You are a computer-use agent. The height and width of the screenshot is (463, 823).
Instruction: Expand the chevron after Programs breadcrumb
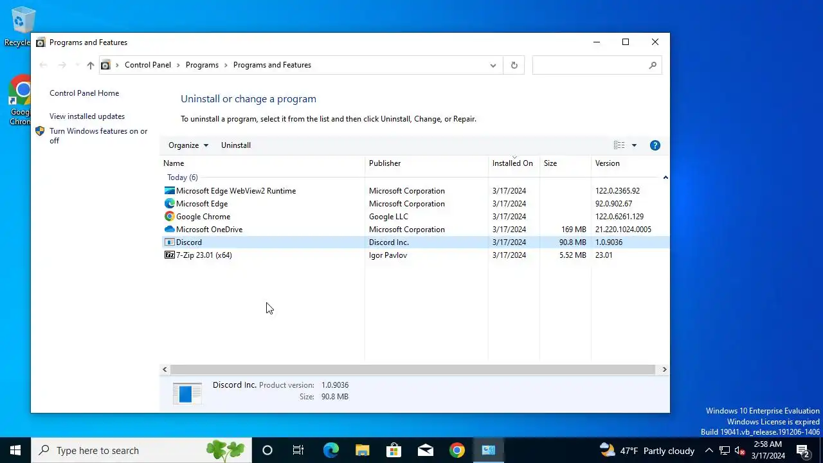coord(226,65)
